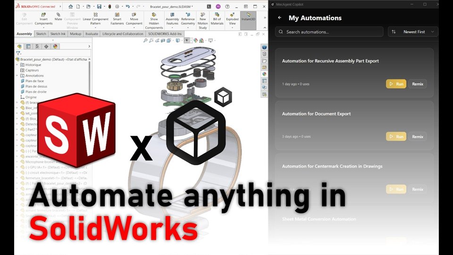
Task: Remix the Recursive Assembly Part Export automation
Action: [418, 84]
